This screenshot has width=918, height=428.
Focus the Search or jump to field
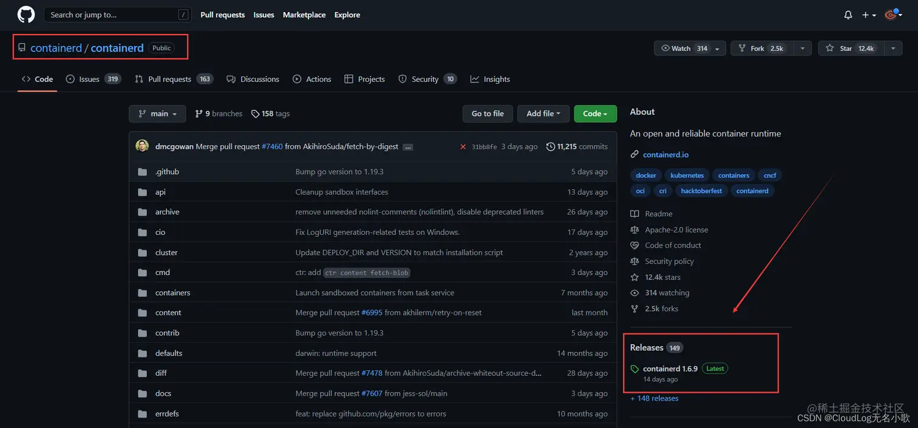pos(117,15)
